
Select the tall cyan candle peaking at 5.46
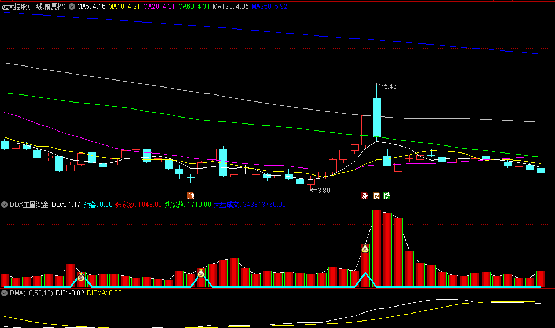coord(376,117)
